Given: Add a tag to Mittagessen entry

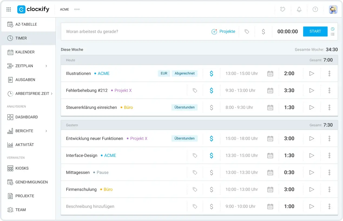Looking at the screenshot, I should [195, 172].
